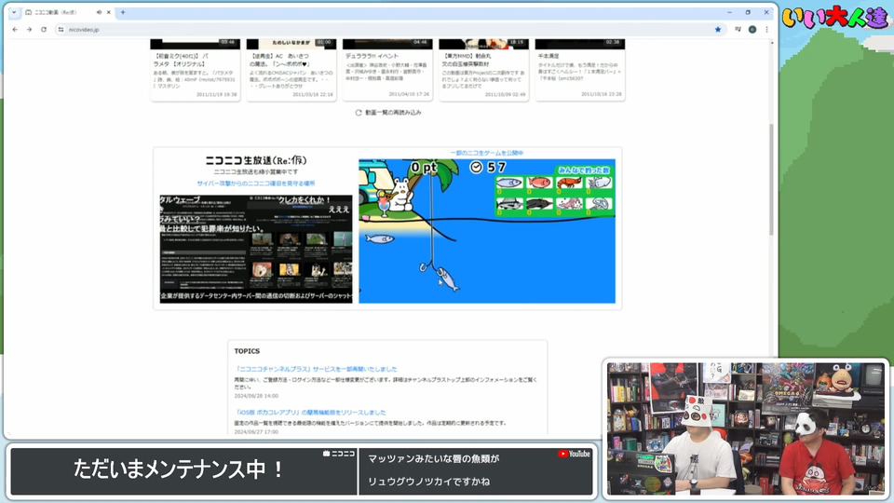Screen dimensions: 894x503
Task: Open a new tab with plus button
Action: [123, 12]
